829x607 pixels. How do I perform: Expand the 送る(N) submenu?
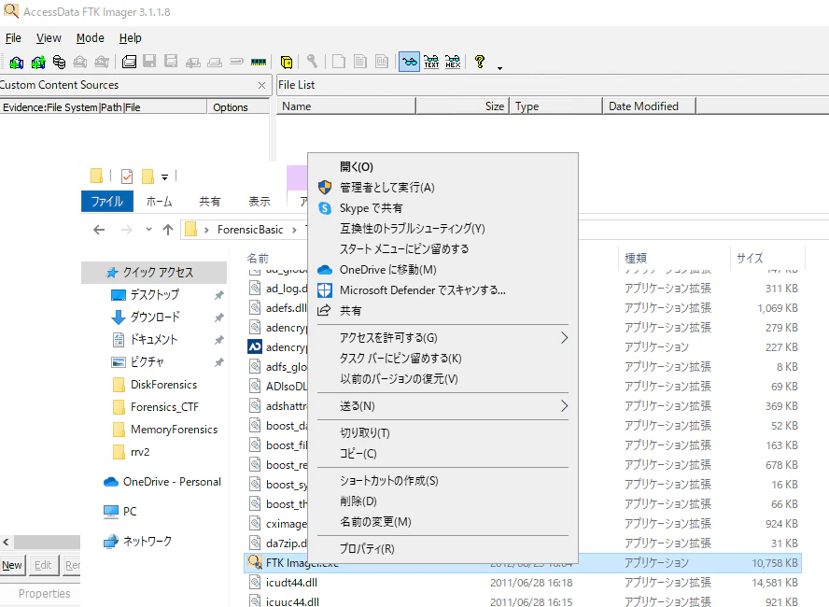click(x=443, y=406)
